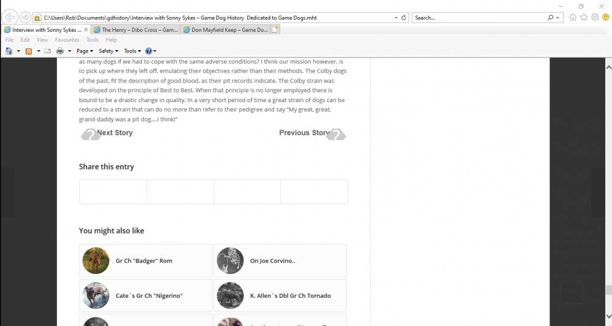Image resolution: width=612 pixels, height=326 pixels.
Task: Click the address bar with the .mht path
Action: click(x=213, y=18)
